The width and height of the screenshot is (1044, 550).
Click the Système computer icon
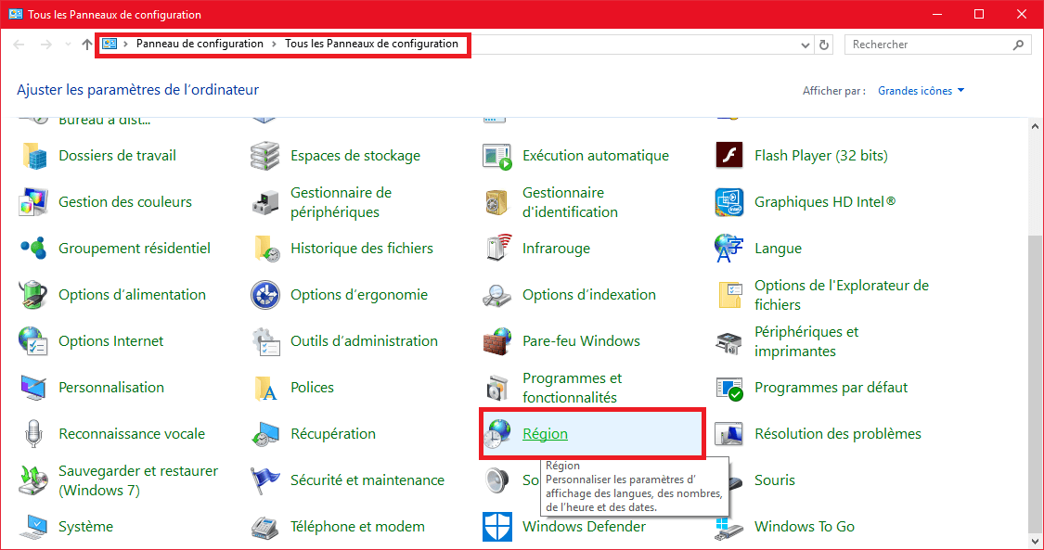(x=33, y=527)
